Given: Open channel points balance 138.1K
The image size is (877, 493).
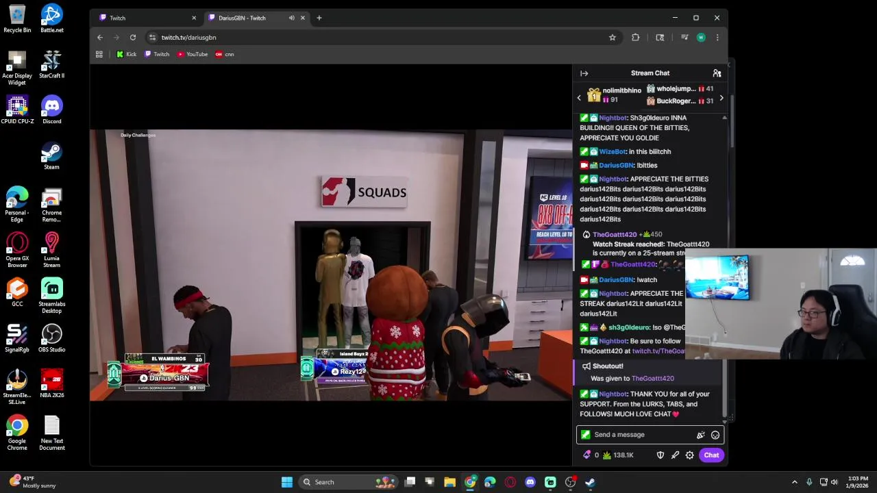Looking at the screenshot, I should [618, 455].
